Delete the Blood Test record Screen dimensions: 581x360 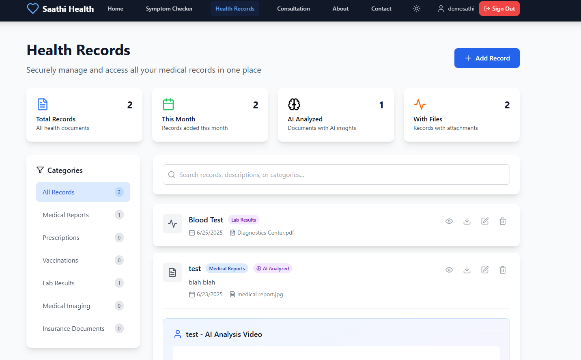coord(503,221)
